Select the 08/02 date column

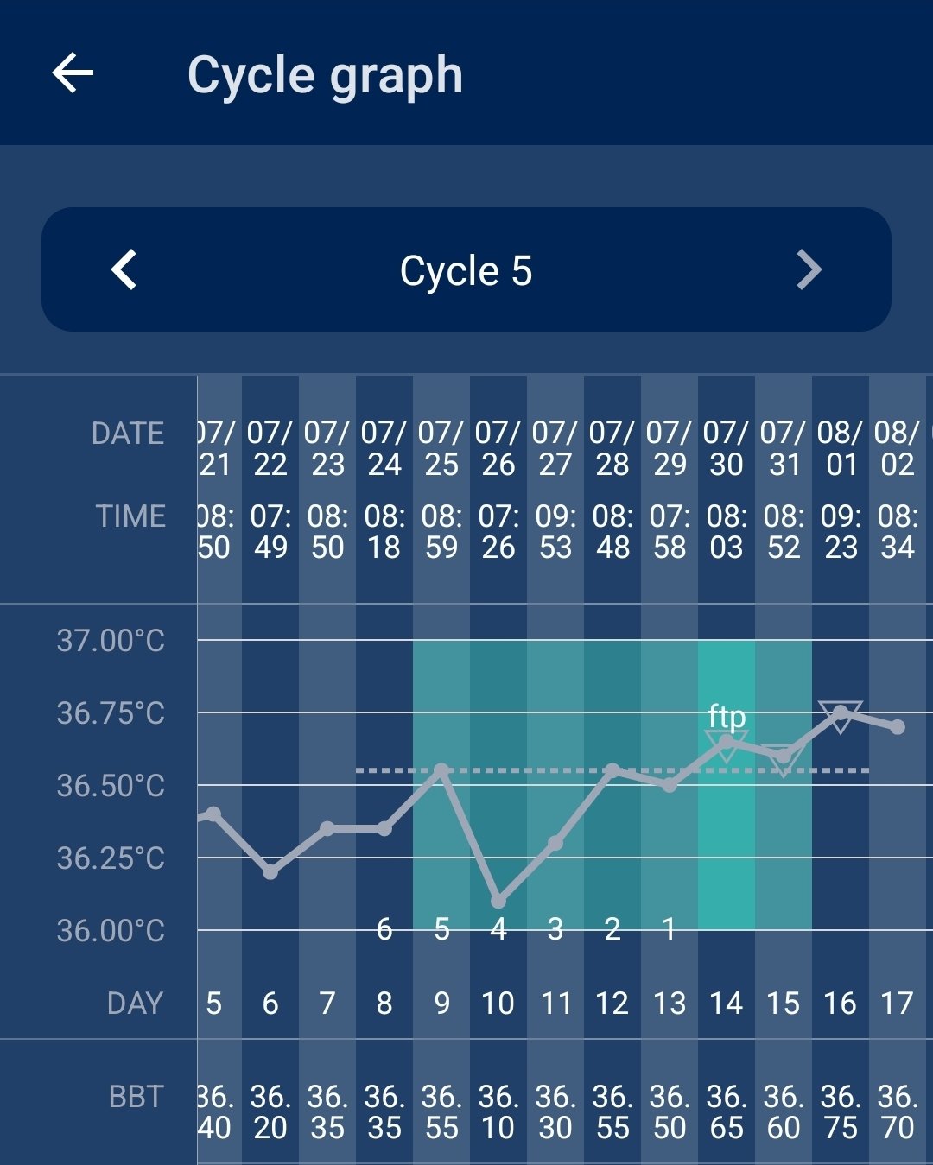point(898,448)
